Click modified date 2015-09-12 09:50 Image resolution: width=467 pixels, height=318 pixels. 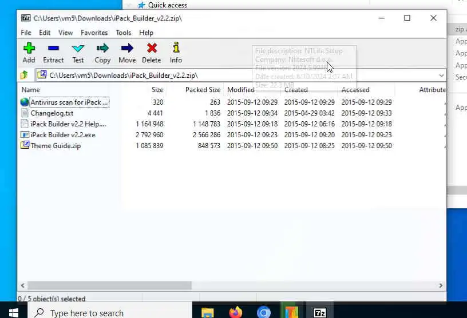[x=252, y=146]
